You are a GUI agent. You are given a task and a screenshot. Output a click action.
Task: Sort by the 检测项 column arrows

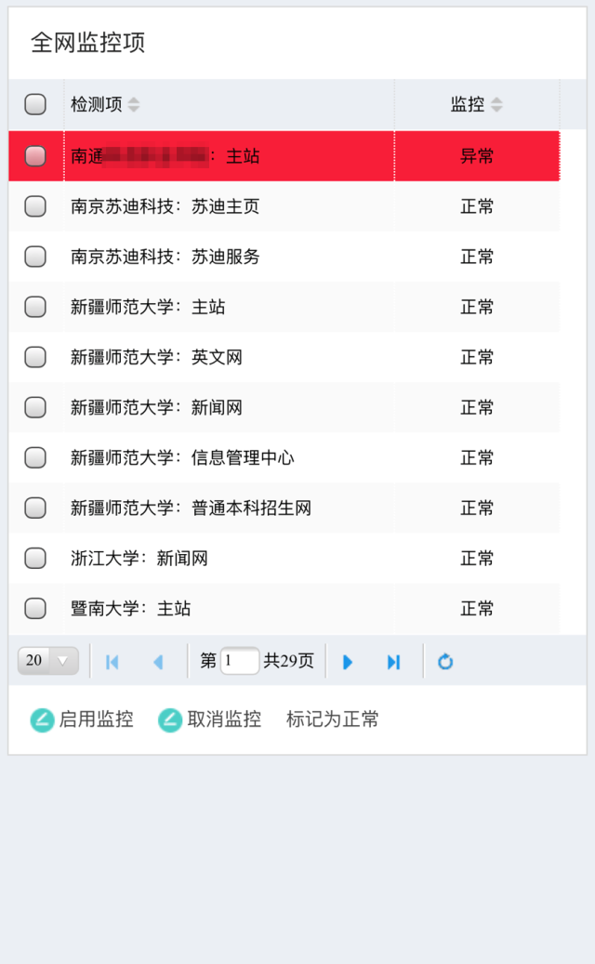tap(134, 105)
